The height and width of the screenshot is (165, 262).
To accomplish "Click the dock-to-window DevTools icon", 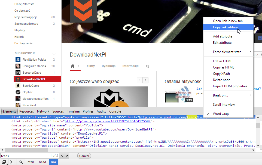I will [x=4, y=162].
